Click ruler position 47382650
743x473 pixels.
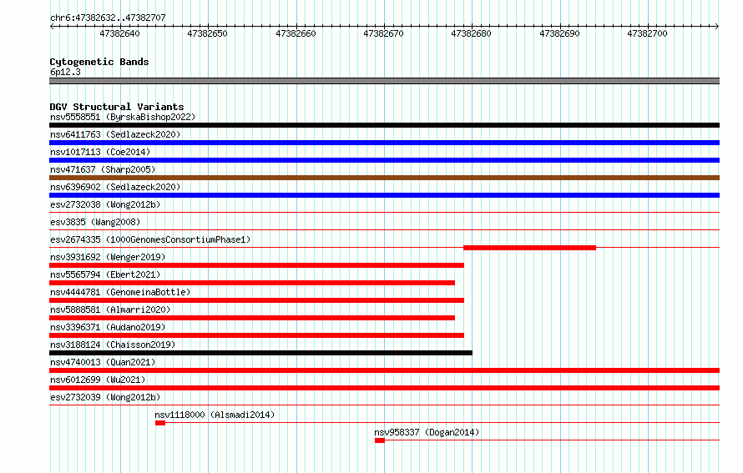[x=208, y=33]
